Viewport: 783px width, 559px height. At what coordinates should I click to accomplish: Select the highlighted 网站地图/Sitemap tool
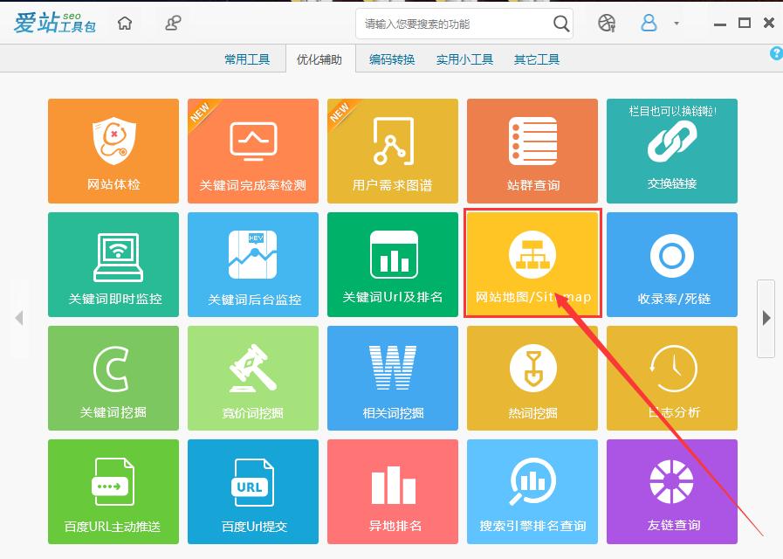coord(532,264)
